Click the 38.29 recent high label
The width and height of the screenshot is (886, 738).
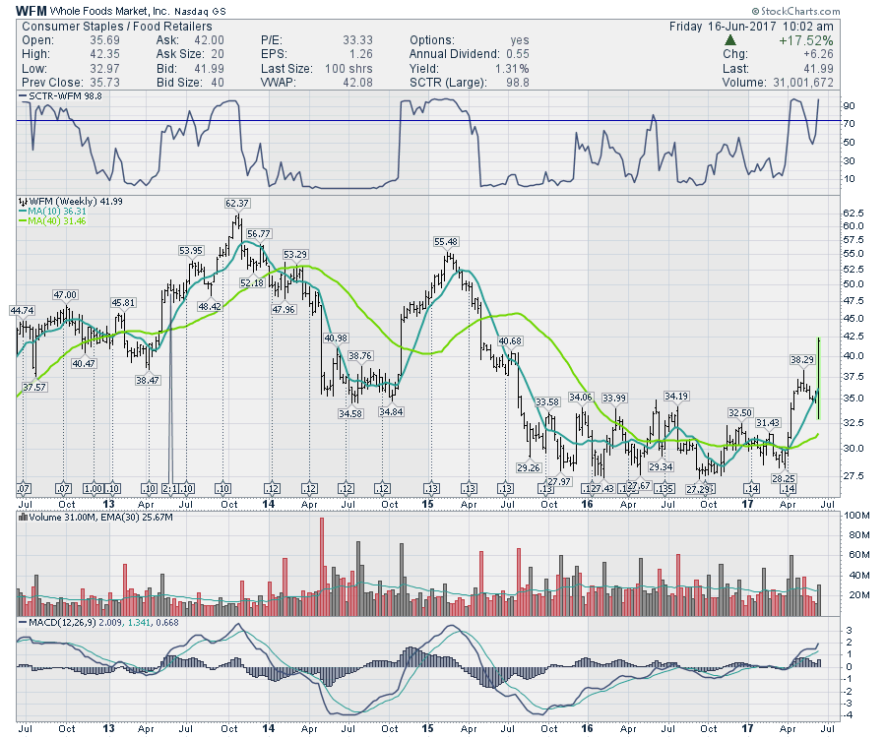[x=802, y=360]
